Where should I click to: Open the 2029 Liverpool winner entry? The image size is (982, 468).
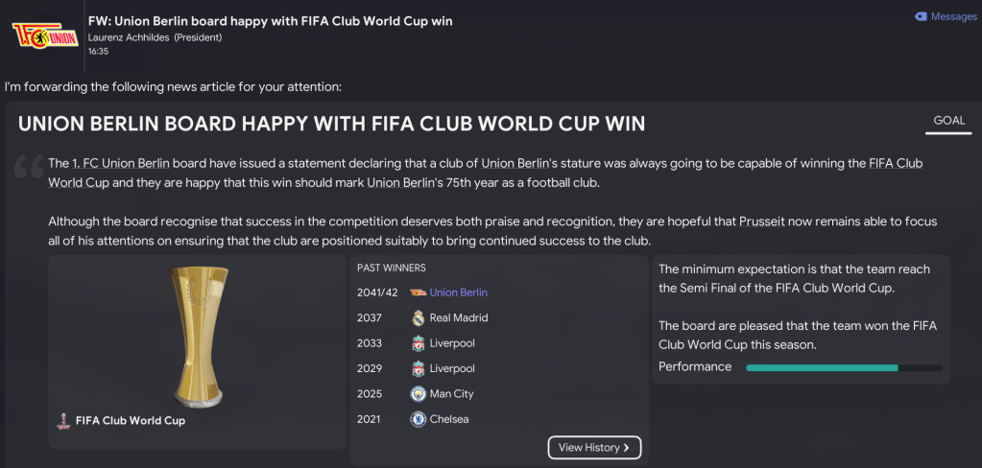[x=452, y=368]
